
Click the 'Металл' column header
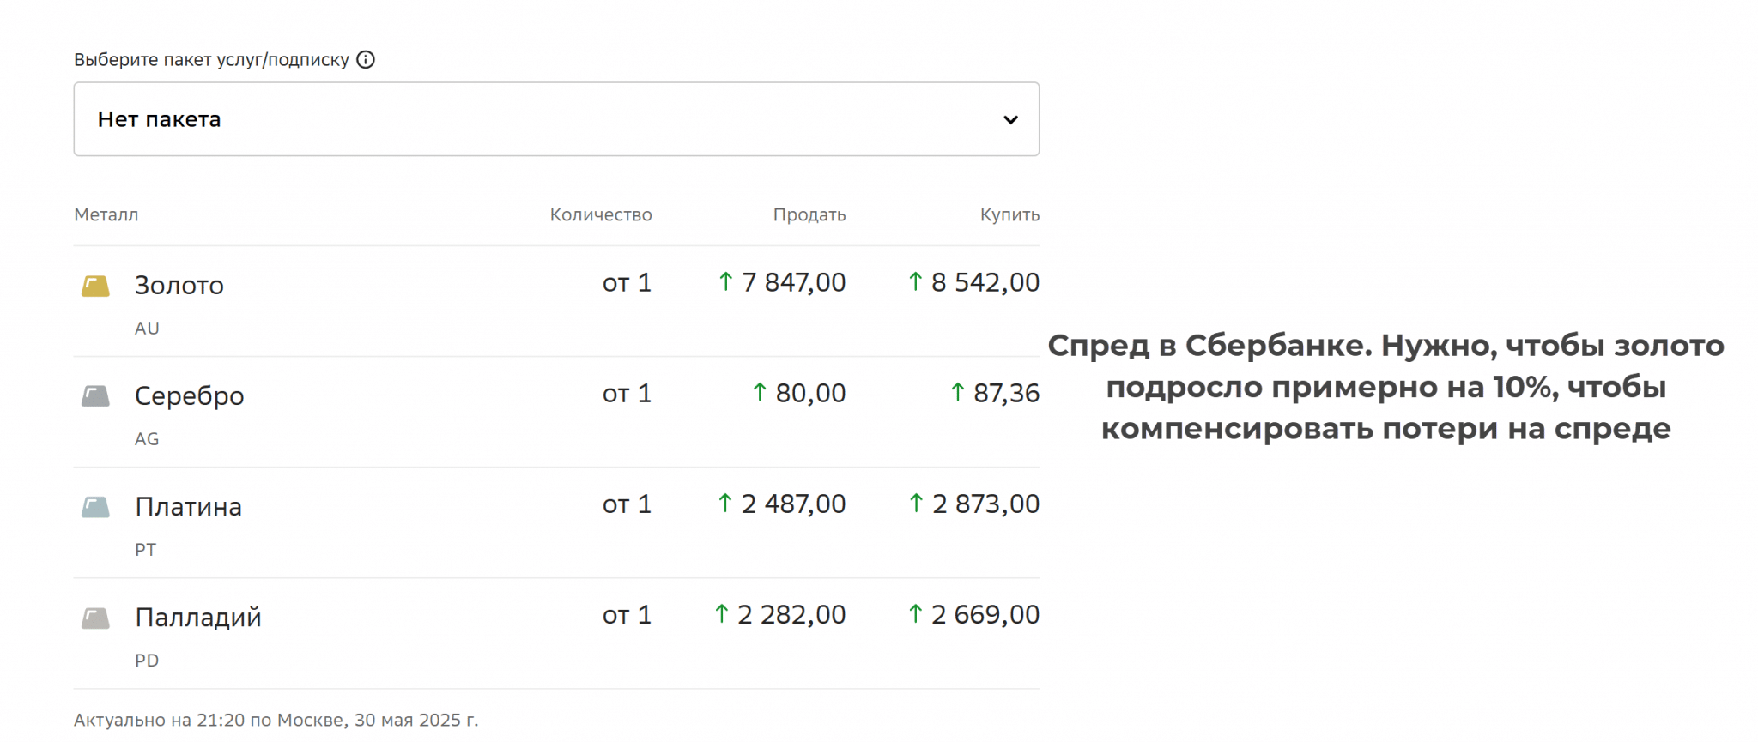pos(106,215)
